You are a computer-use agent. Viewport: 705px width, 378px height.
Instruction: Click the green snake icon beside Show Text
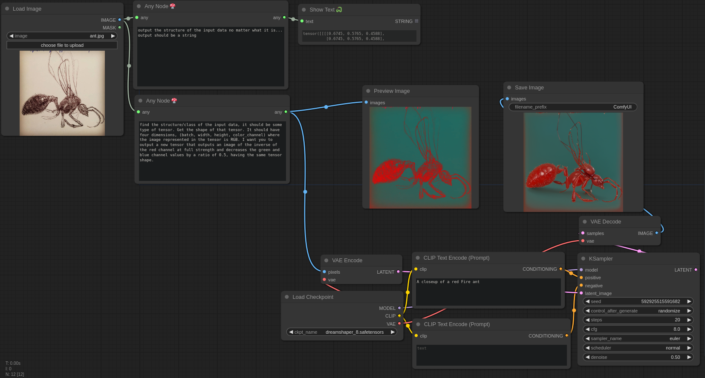click(x=339, y=9)
